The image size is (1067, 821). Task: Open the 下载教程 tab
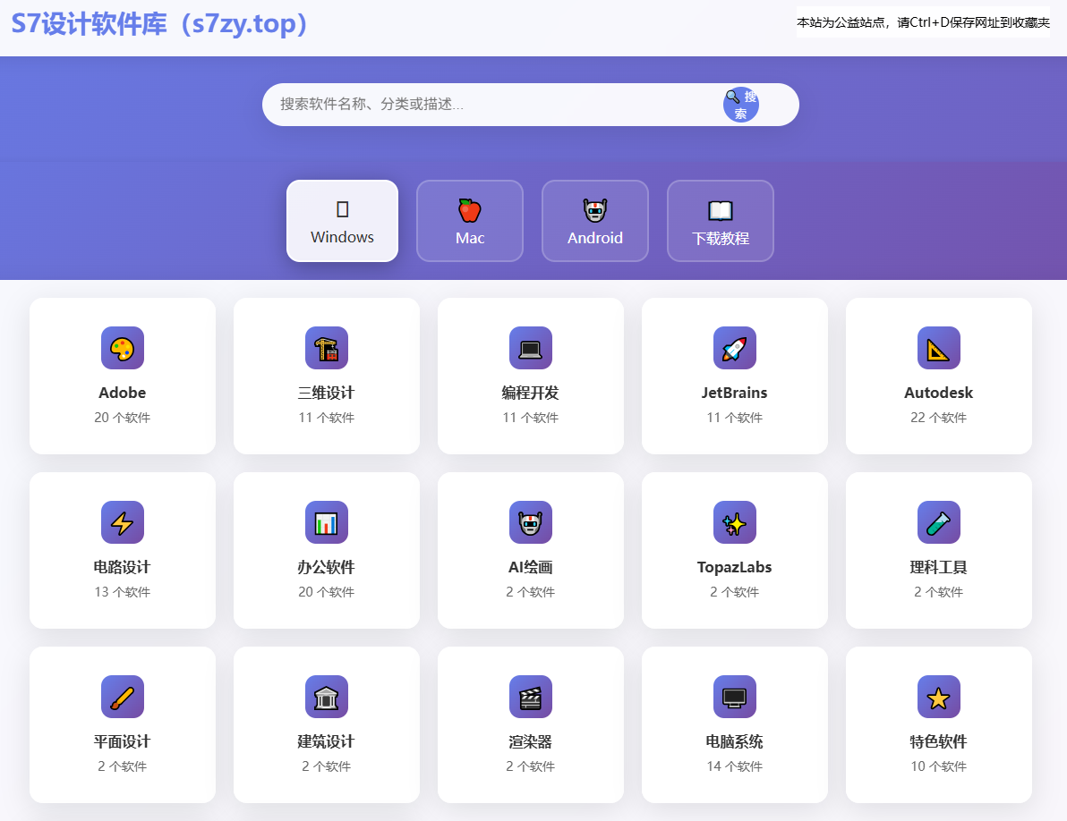[721, 221]
